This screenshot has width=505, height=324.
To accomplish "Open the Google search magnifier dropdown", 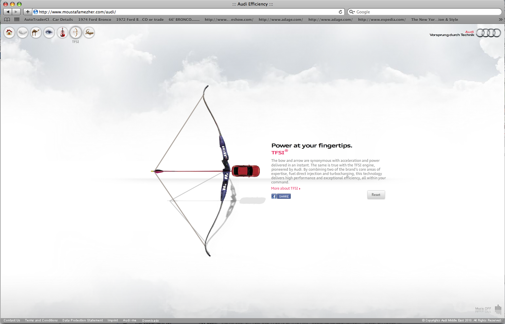I will pyautogui.click(x=352, y=12).
